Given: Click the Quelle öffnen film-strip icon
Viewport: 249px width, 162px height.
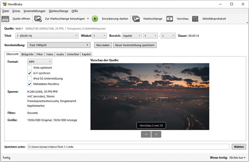Looking at the screenshot, I should tap(5, 19).
